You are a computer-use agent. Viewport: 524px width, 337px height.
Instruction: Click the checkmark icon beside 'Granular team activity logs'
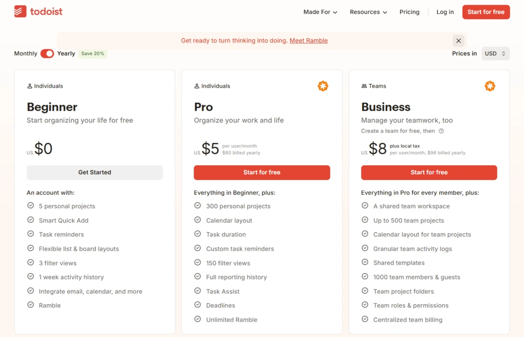click(x=365, y=248)
